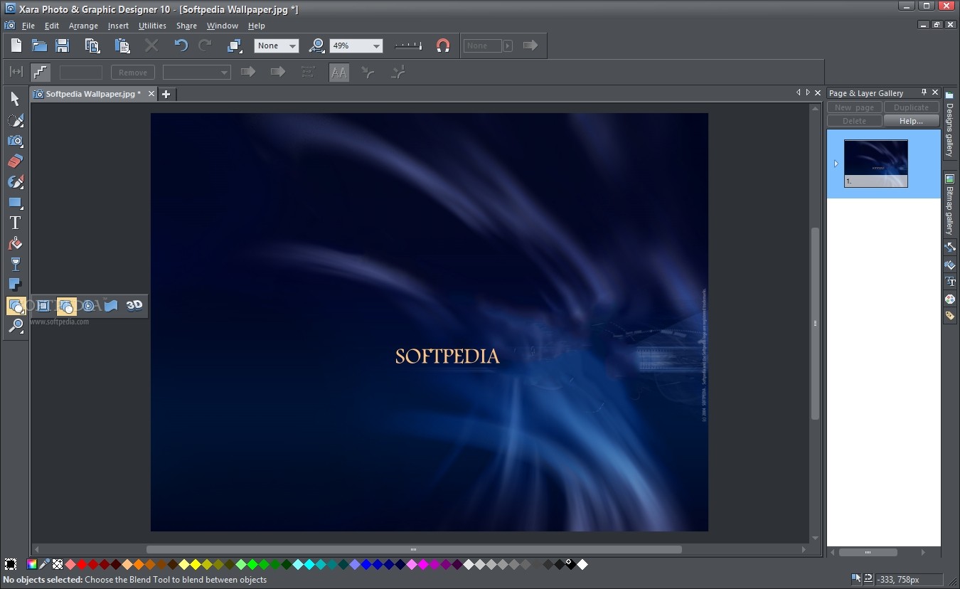Select the Shadow tool
This screenshot has height=589, width=960.
pos(15,285)
